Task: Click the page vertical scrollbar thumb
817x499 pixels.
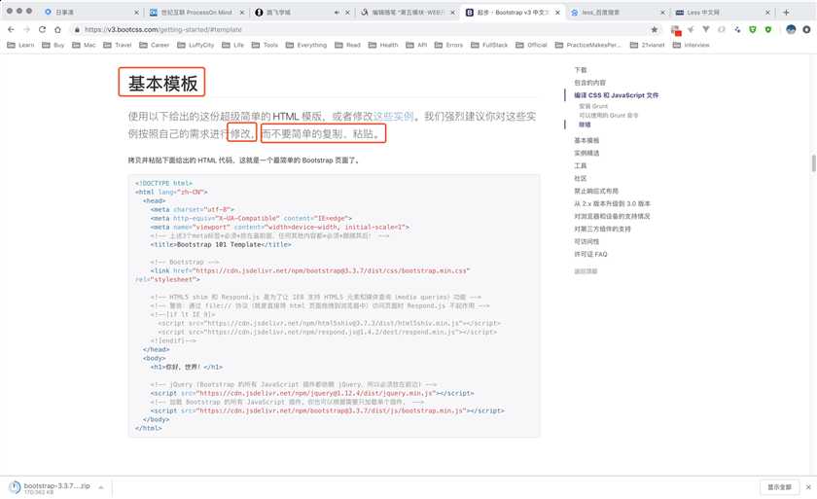Action: pyautogui.click(x=813, y=163)
